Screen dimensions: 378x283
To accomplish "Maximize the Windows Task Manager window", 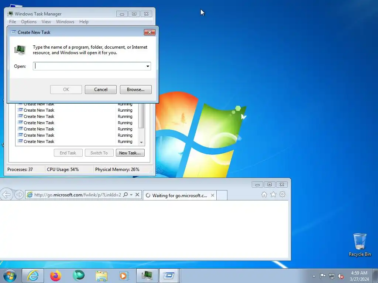I will (x=134, y=14).
